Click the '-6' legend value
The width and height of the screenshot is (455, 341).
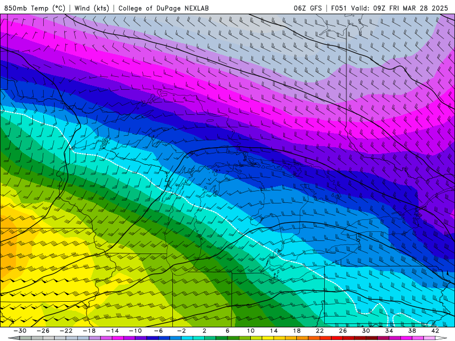[x=158, y=331]
